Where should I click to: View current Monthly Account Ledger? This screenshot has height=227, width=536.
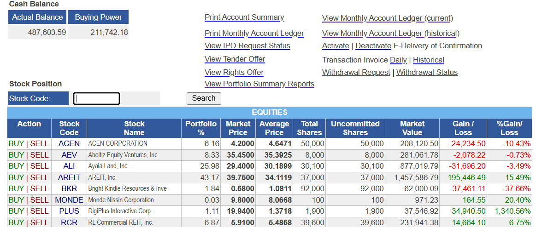(387, 18)
